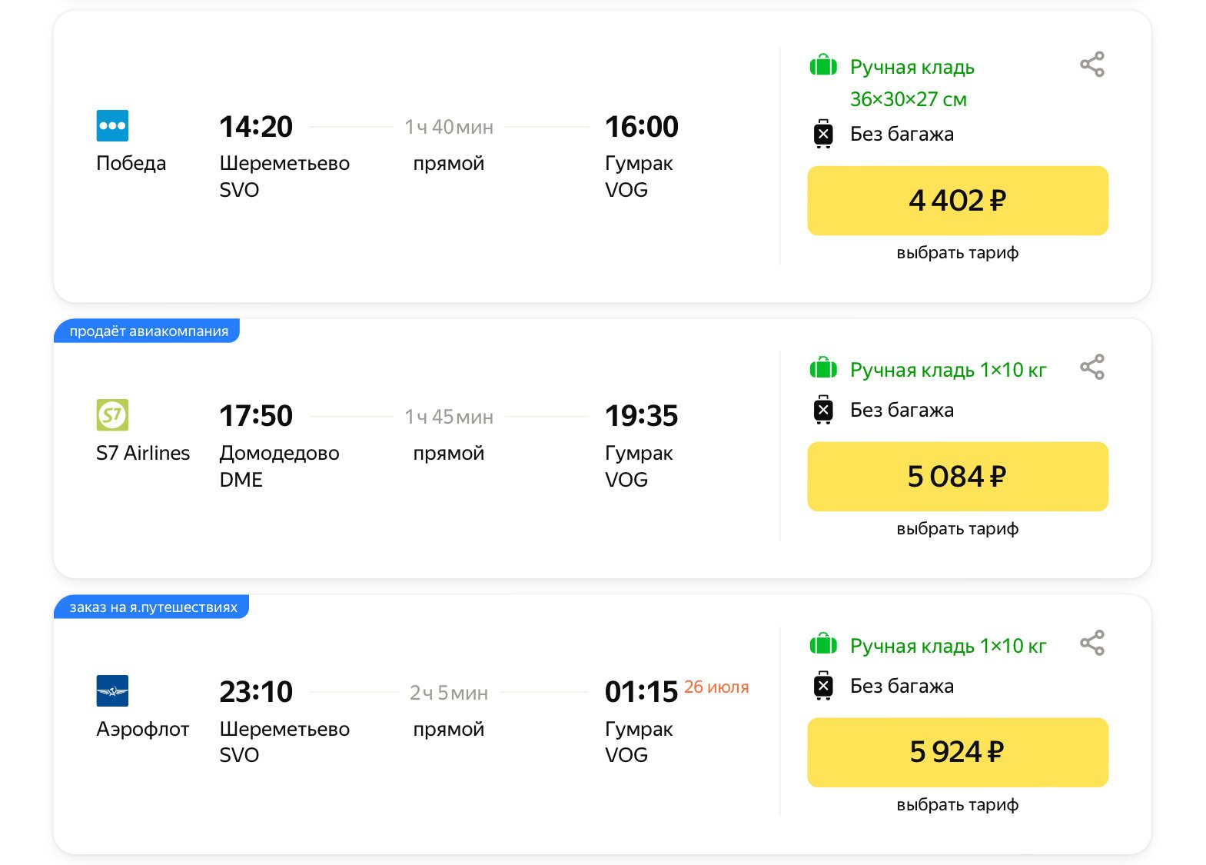1206x865 pixels.
Task: Click the 14:20 Sheremetyevo departure time
Action: pyautogui.click(x=256, y=127)
